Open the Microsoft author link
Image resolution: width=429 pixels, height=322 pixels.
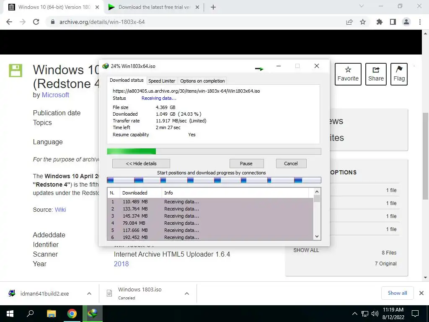(55, 95)
